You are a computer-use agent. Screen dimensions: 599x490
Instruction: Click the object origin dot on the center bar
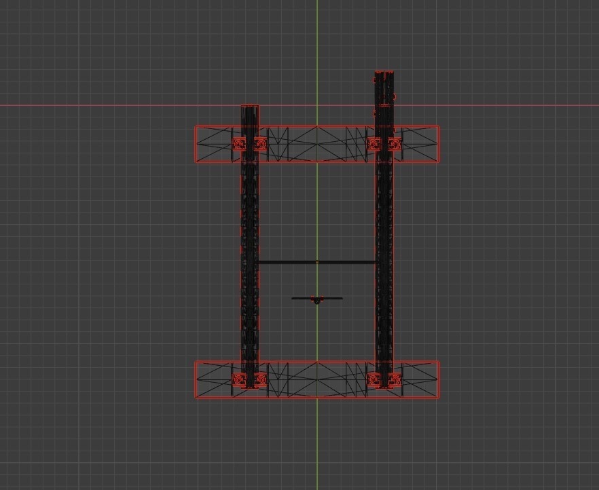click(316, 261)
